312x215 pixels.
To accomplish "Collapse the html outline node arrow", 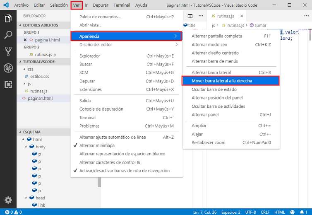I will point(23,139).
